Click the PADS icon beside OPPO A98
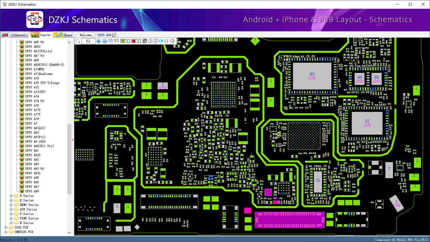 point(22,191)
